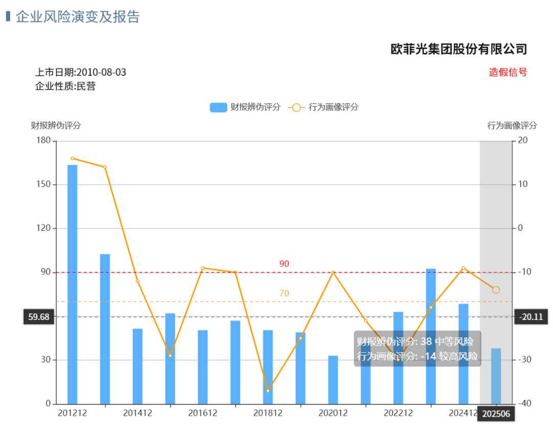This screenshot has height=428, width=553.
Task: Select the blue bar above 201412
Action: pyautogui.click(x=138, y=366)
